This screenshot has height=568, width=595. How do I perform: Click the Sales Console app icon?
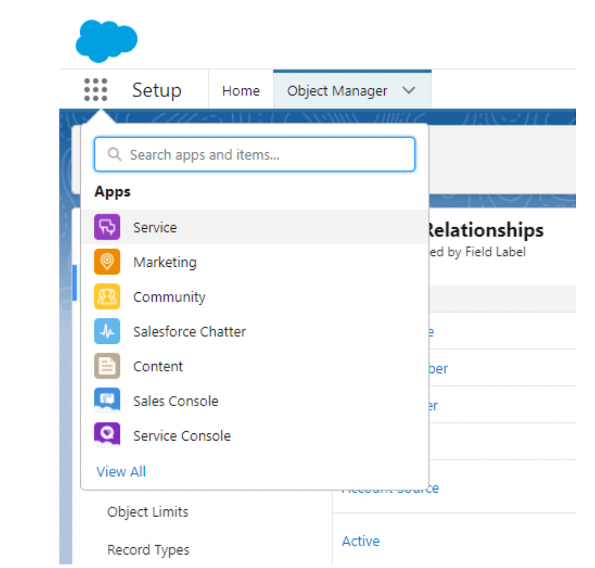(107, 401)
